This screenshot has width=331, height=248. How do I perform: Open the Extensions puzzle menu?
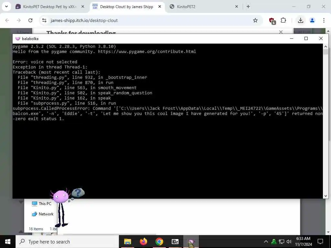(x=283, y=20)
